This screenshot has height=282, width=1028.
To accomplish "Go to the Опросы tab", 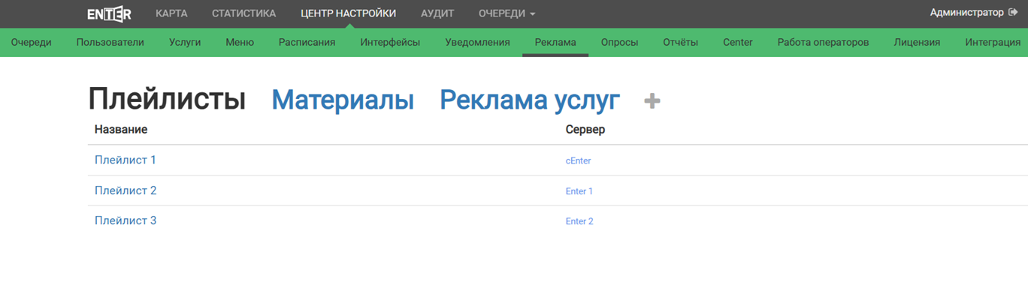I will point(619,42).
